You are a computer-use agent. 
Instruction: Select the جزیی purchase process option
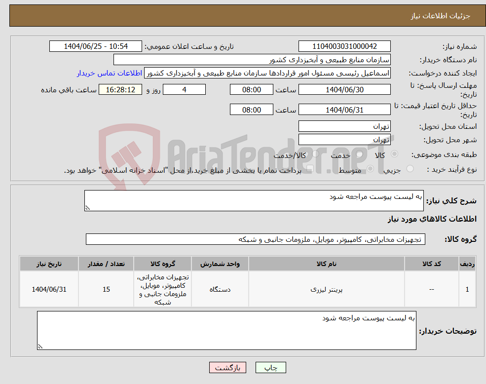(x=411, y=169)
